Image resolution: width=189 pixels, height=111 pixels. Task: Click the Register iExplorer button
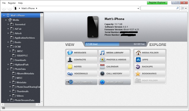[157, 3]
